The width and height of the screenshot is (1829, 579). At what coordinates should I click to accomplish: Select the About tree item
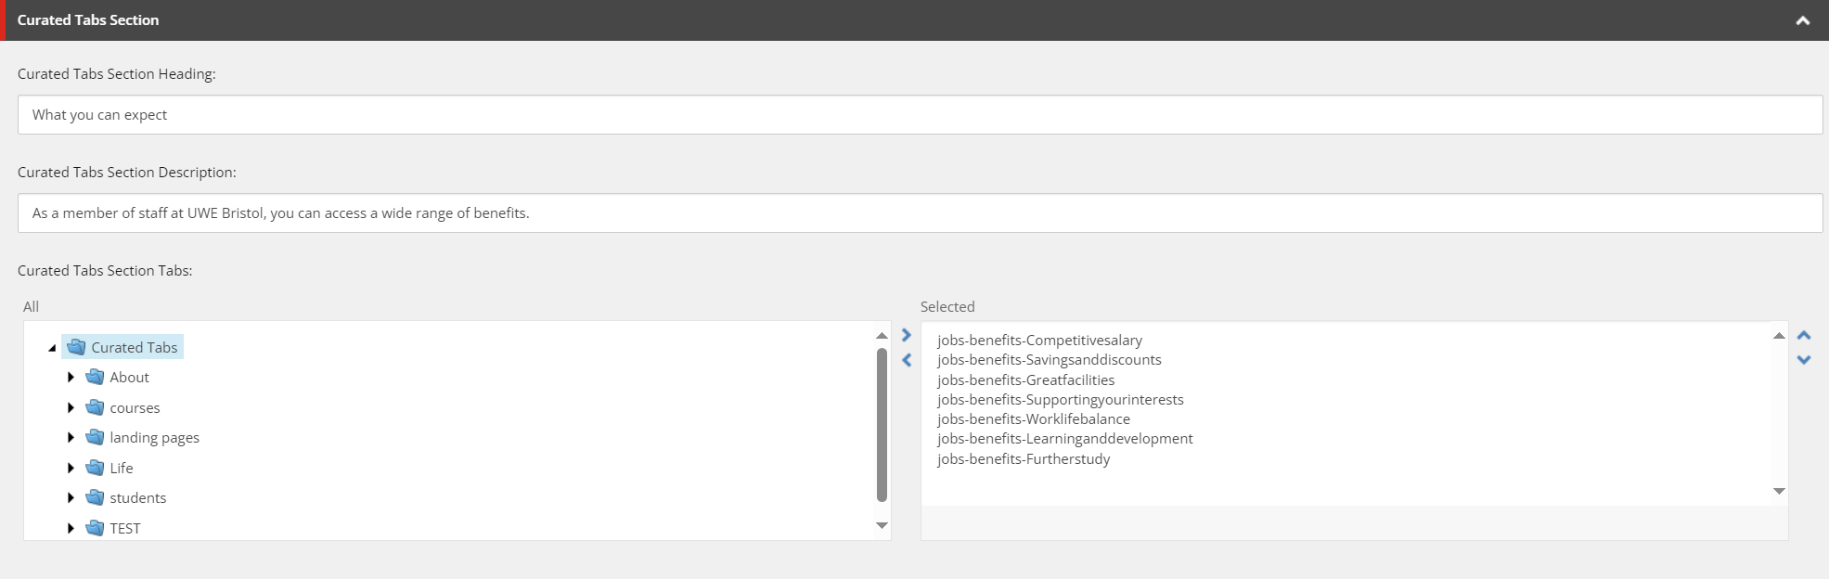(129, 378)
